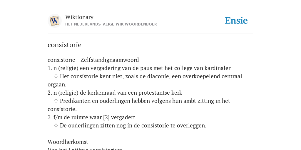This screenshot has height=150, width=301.
Task: Click example sentence 'De ouderlingen zitten nog'
Action: click(133, 125)
